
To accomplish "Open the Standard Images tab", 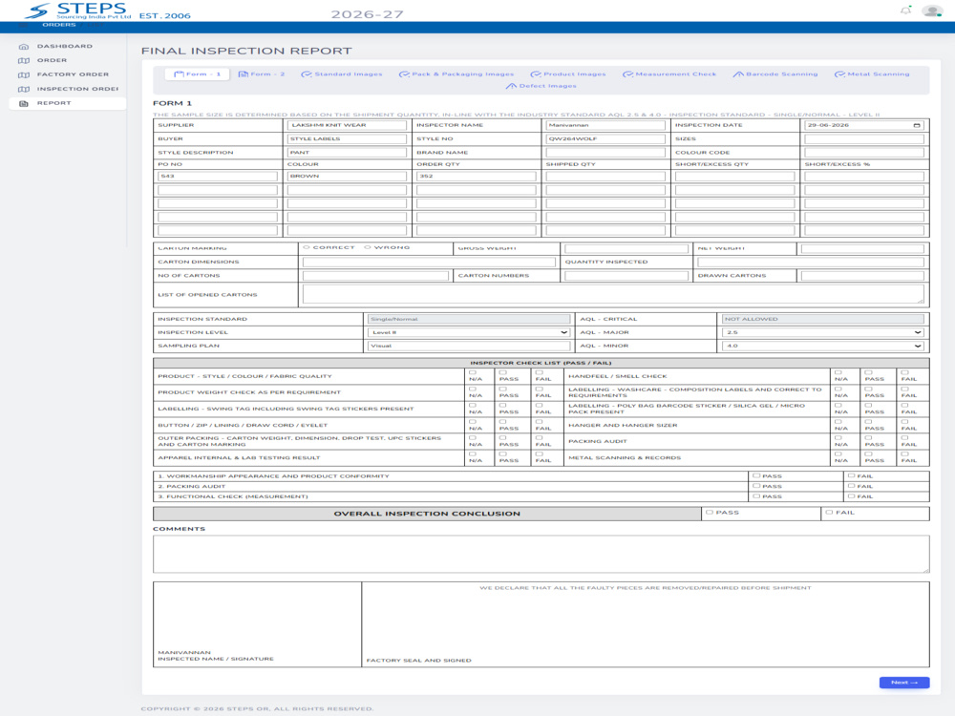I will pyautogui.click(x=342, y=74).
